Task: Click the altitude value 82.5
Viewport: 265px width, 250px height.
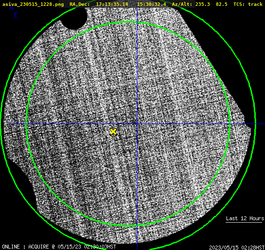Action: pyautogui.click(x=222, y=4)
